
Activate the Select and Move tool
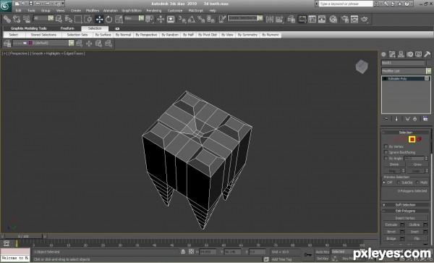[99, 19]
